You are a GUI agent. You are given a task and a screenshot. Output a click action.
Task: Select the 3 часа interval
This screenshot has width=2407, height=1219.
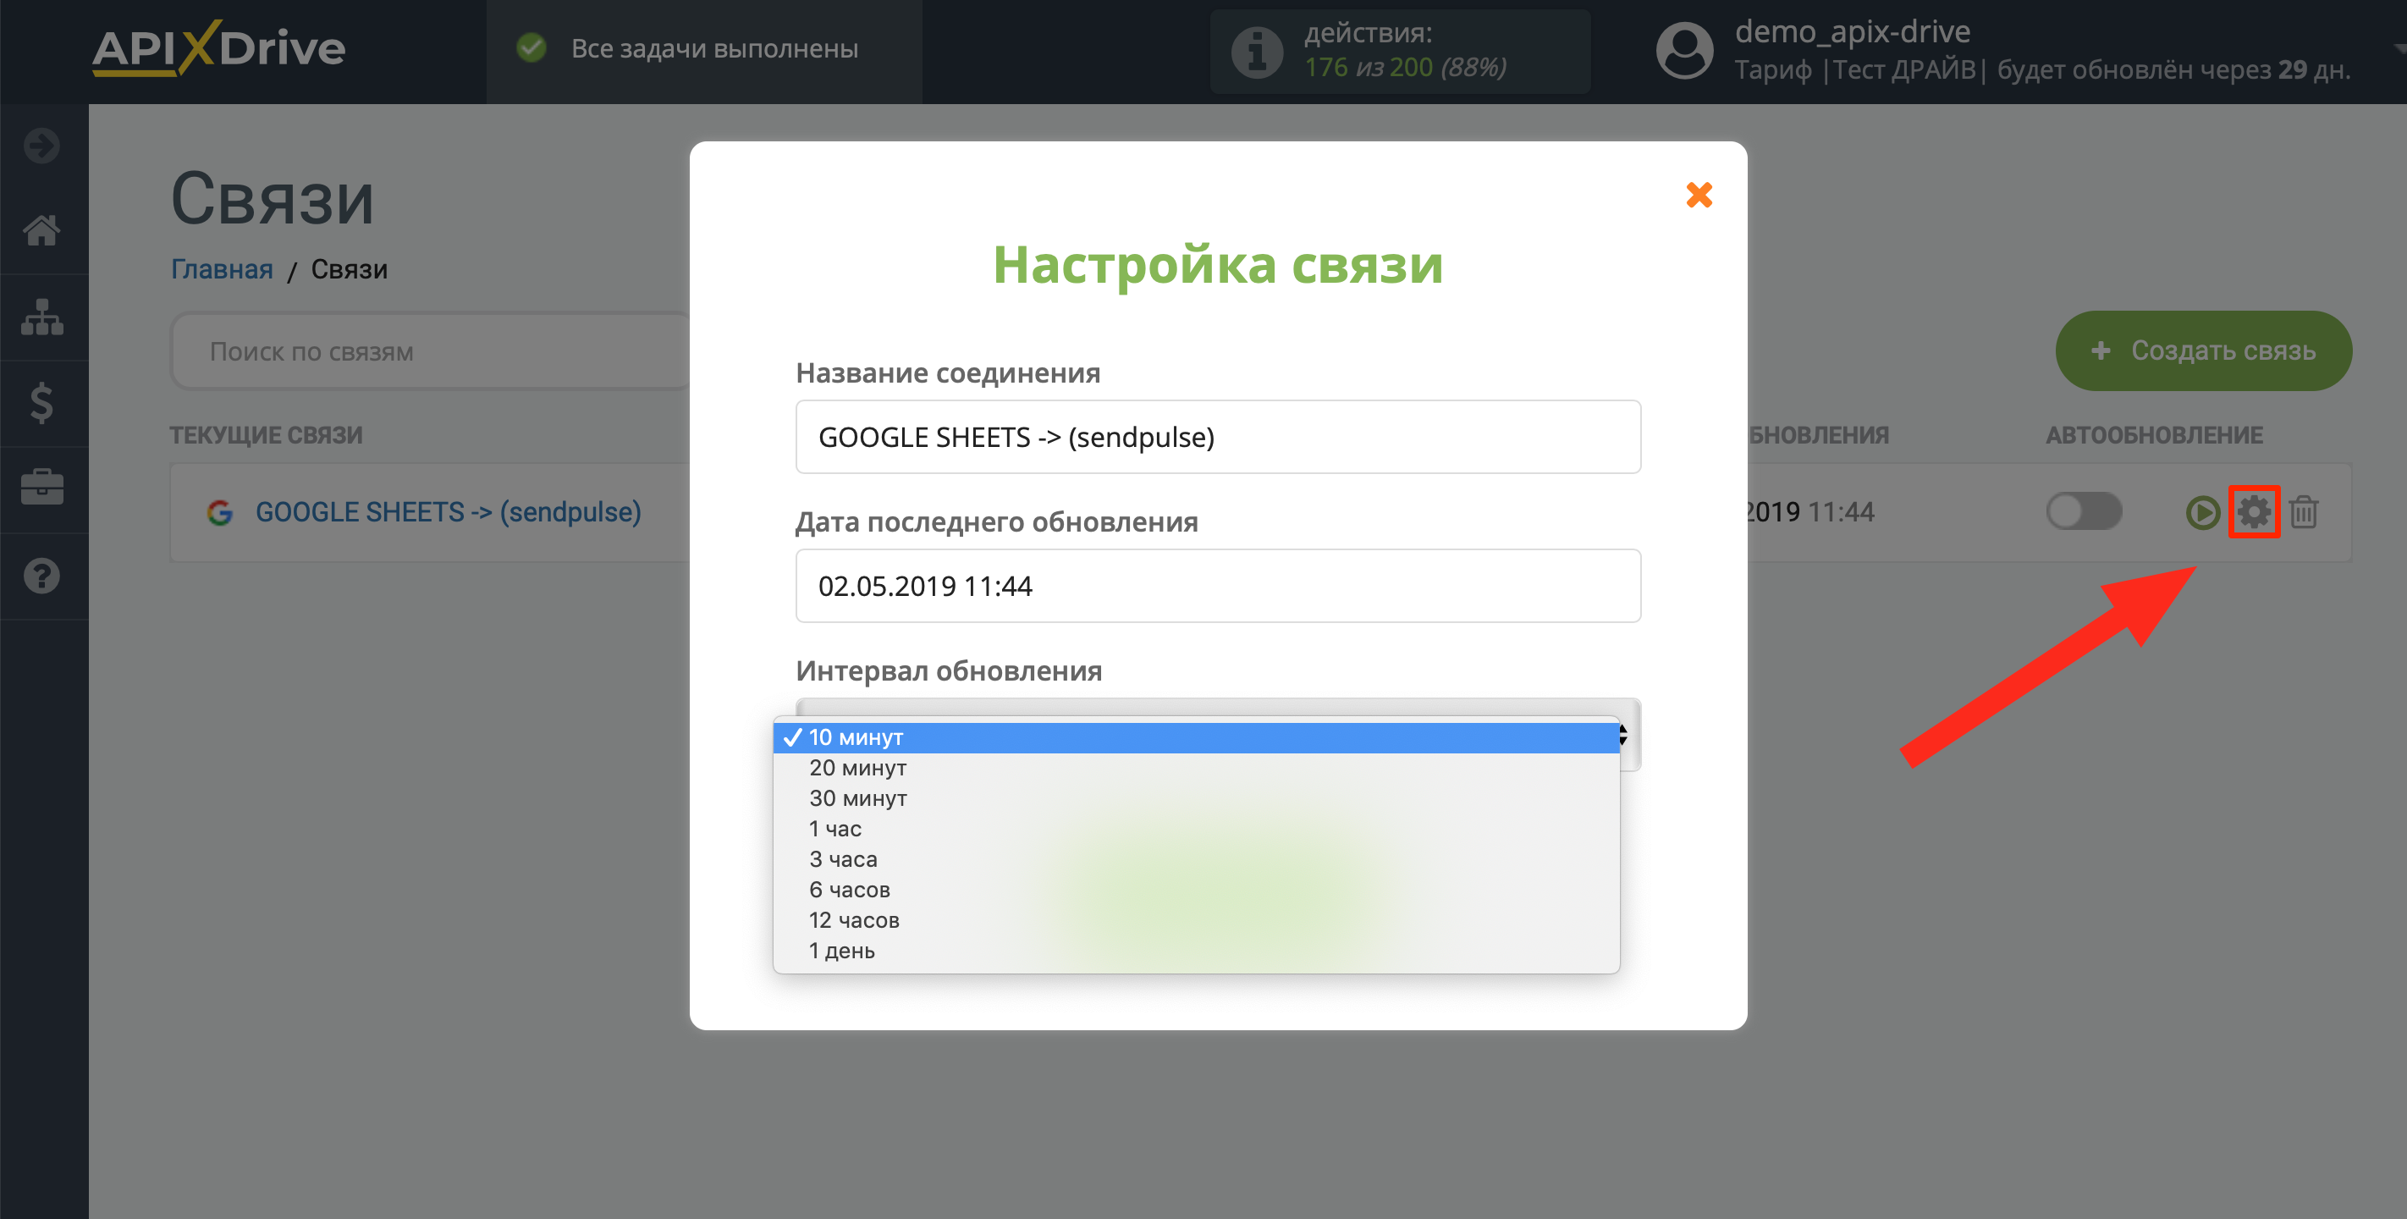(1196, 859)
